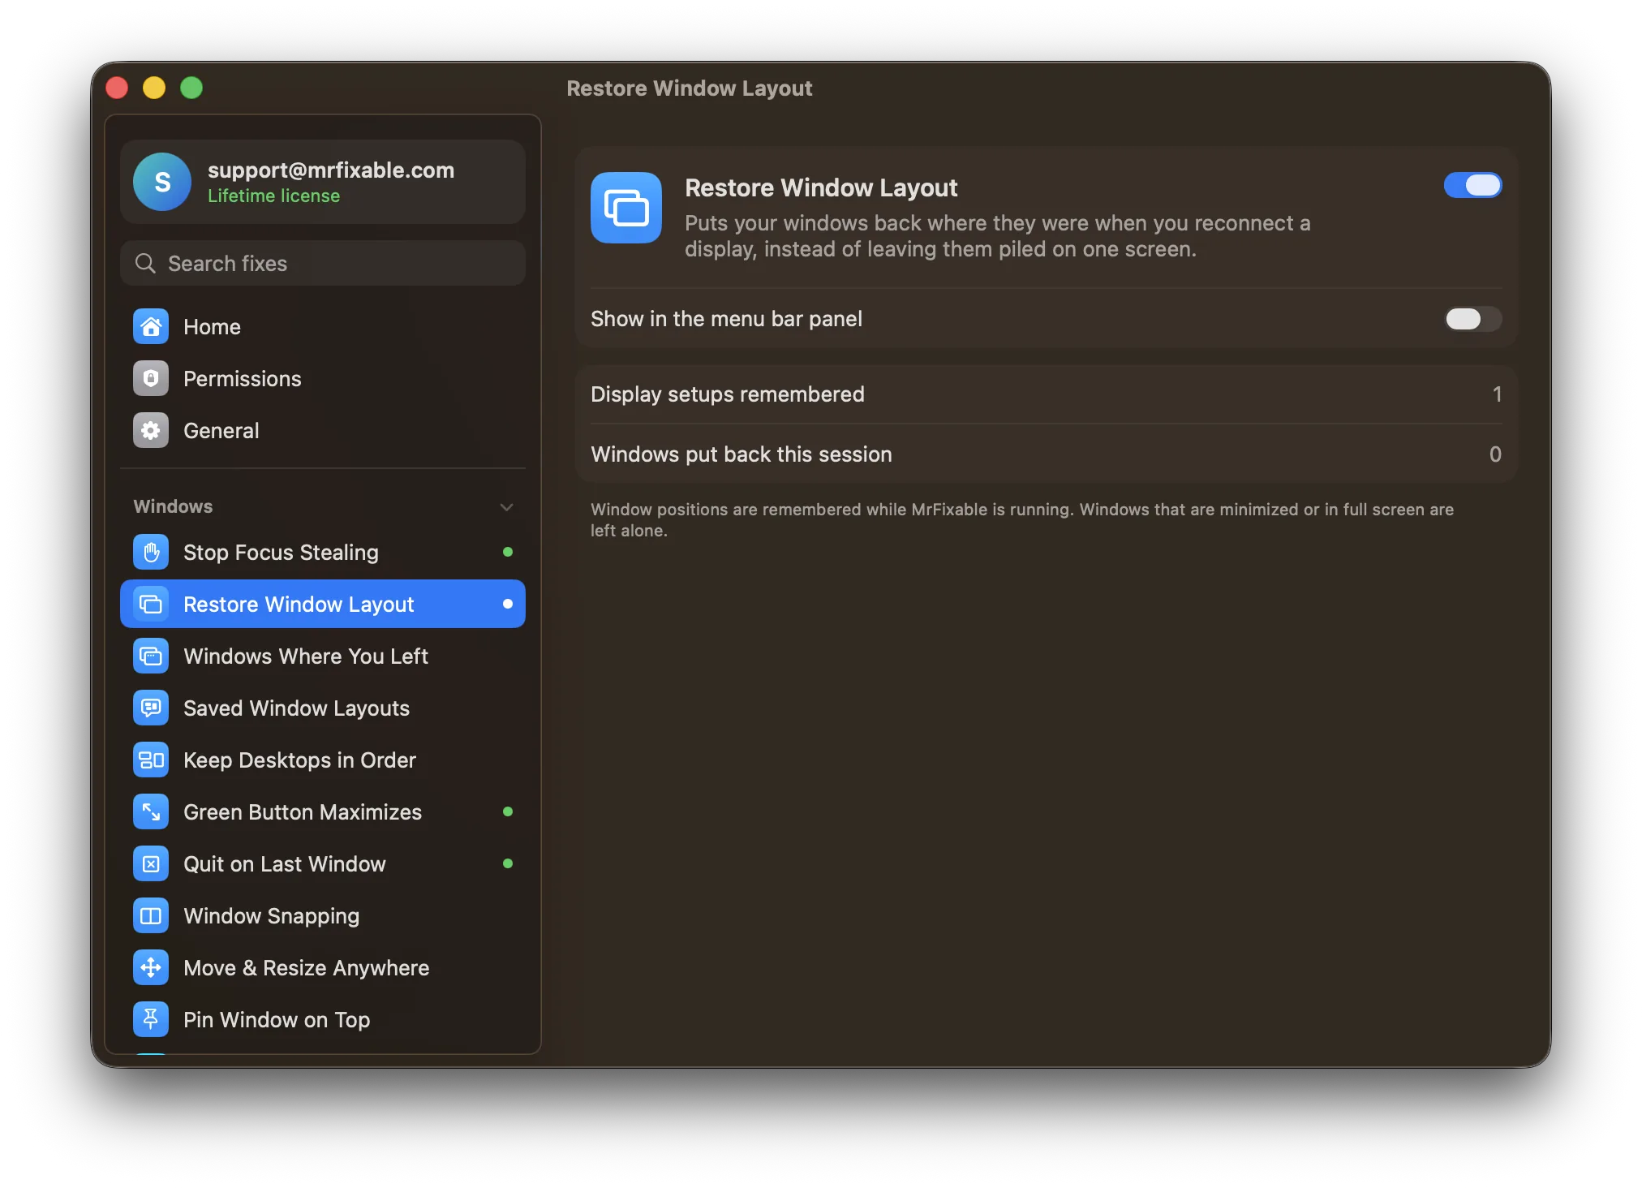
Task: Click the Move & Resize Anywhere icon
Action: coord(151,968)
